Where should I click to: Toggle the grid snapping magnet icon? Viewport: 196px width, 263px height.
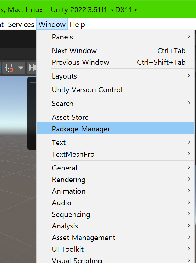coord(9,68)
